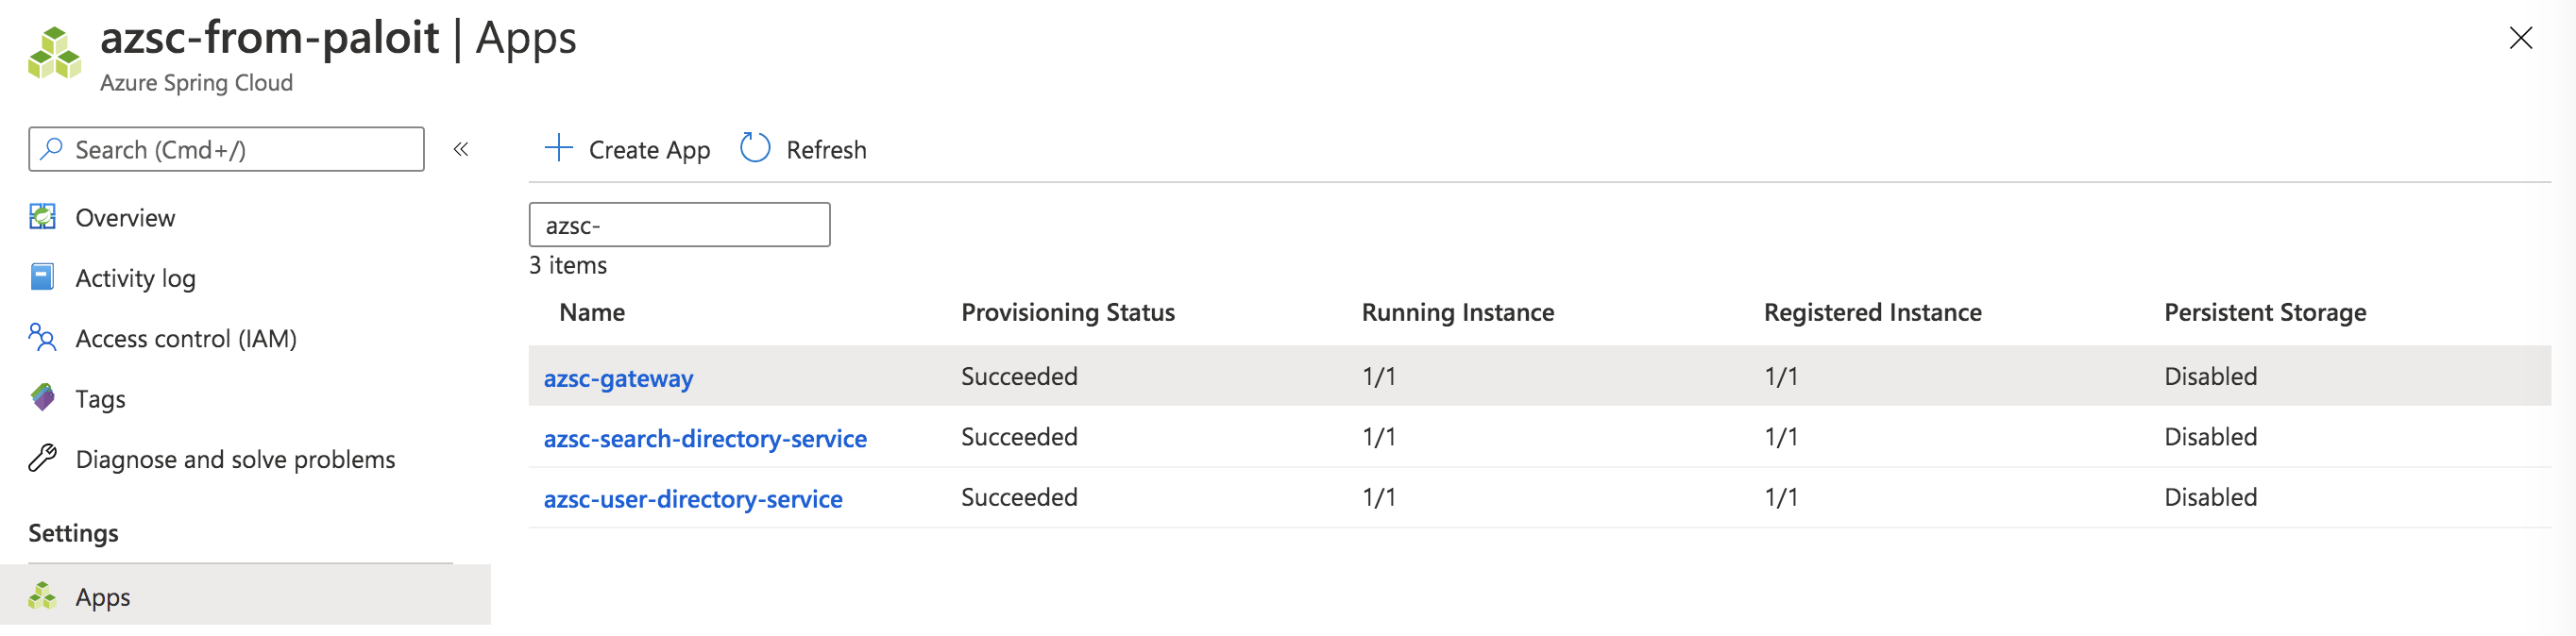Focus the Search (Cmd+/) field
This screenshot has height=636, width=2576.
[x=226, y=149]
